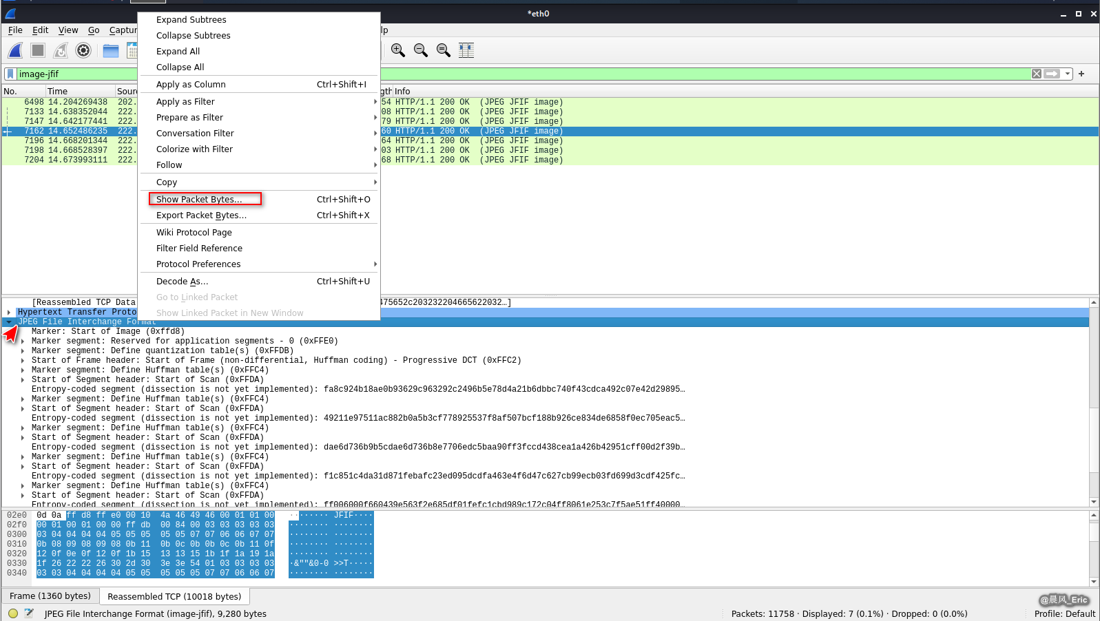Open the Edit menu
The width and height of the screenshot is (1100, 621).
coord(41,30)
